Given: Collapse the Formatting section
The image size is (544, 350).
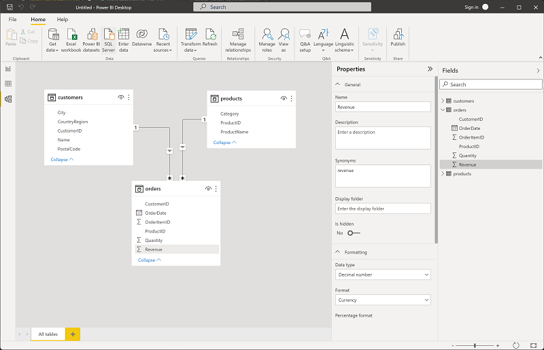Looking at the screenshot, I should (337, 252).
